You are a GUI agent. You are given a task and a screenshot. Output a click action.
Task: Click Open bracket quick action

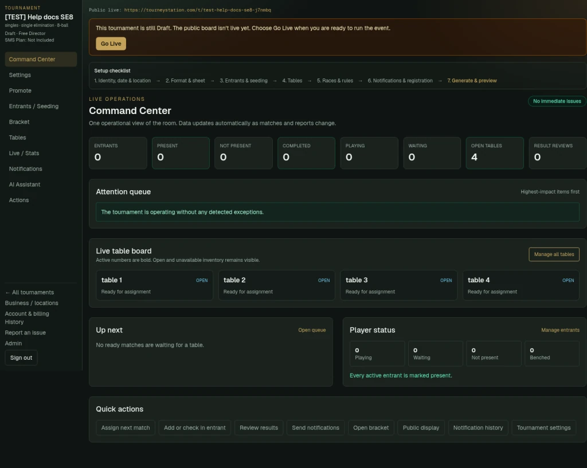(371, 427)
